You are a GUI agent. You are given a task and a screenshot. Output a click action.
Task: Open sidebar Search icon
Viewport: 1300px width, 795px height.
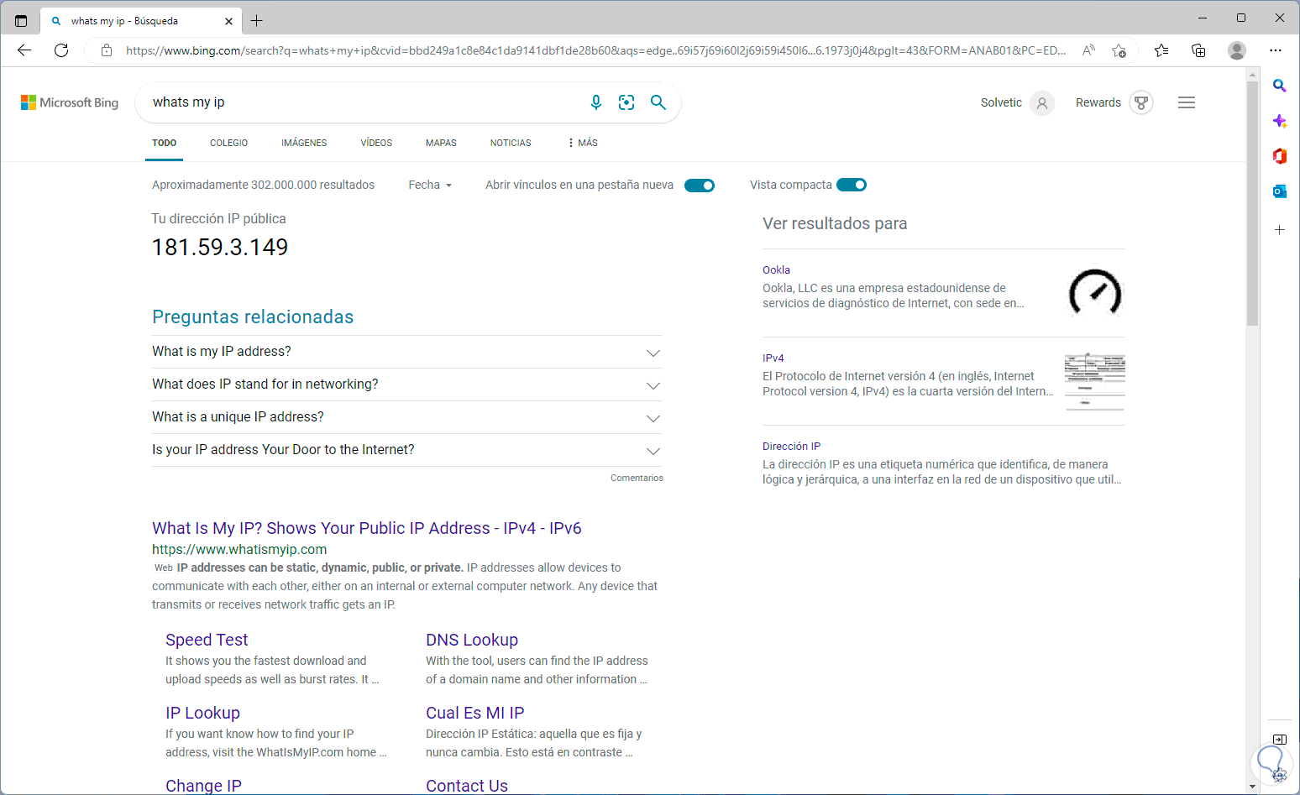coord(1279,86)
